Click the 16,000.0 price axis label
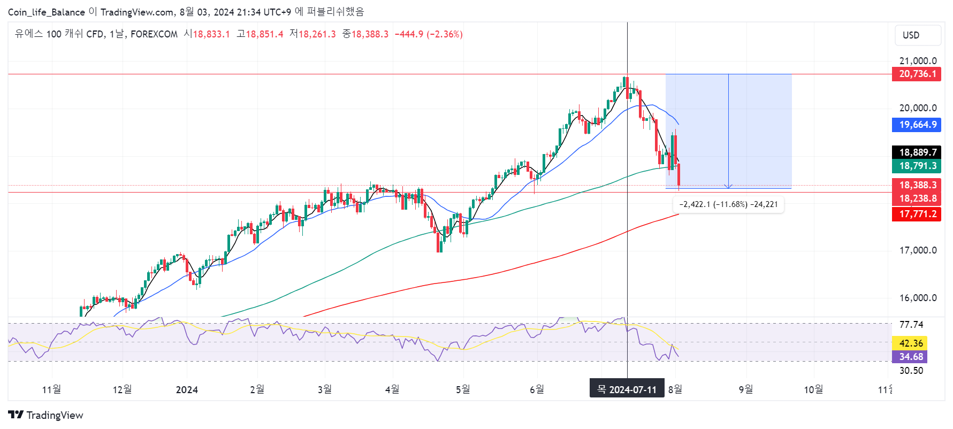Image resolution: width=953 pixels, height=429 pixels. click(918, 298)
